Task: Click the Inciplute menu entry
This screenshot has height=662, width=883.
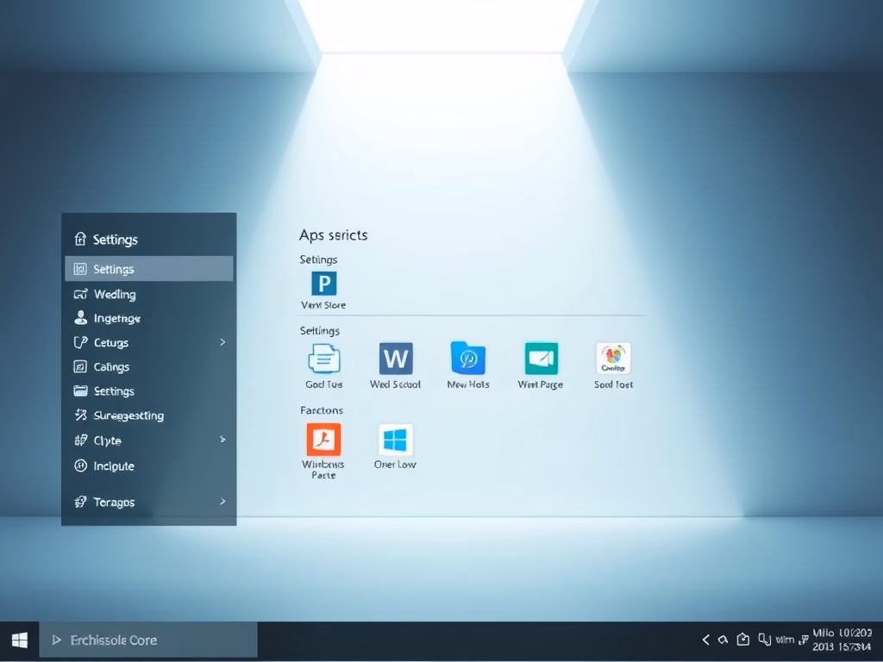Action: point(114,466)
